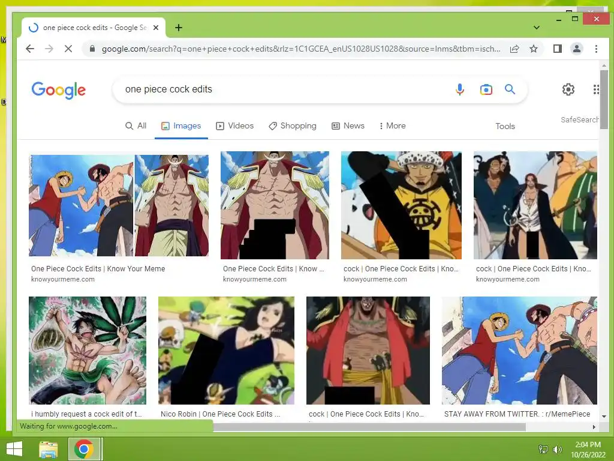The width and height of the screenshot is (614, 461).
Task: Open the Google apps grid
Action: point(595,89)
